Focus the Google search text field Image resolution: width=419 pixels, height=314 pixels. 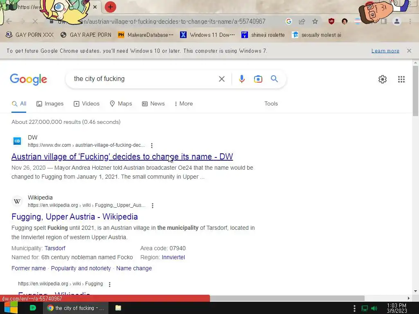click(143, 79)
